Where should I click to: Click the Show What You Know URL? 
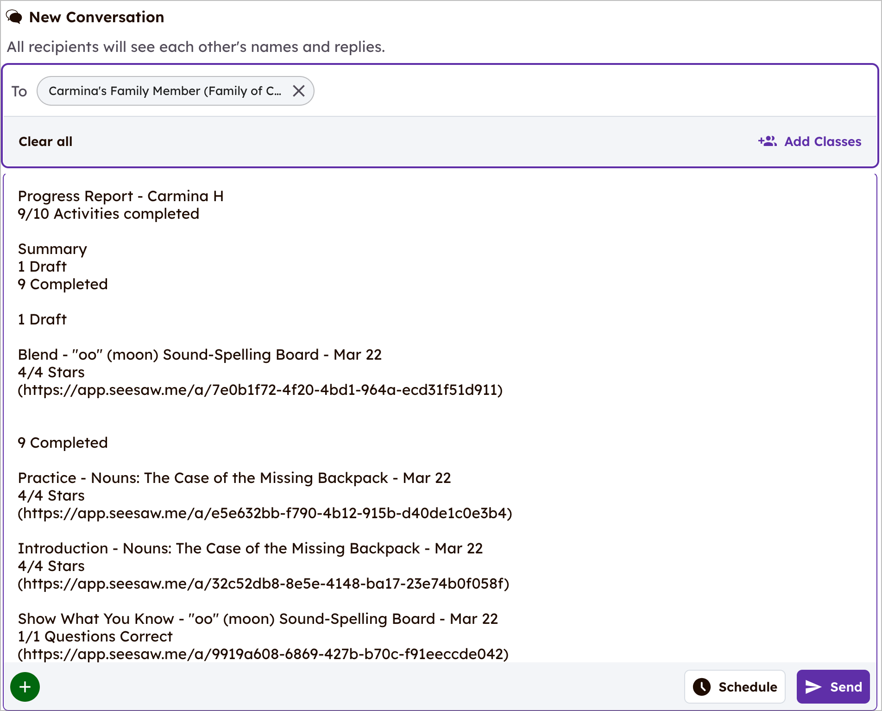pyautogui.click(x=263, y=654)
